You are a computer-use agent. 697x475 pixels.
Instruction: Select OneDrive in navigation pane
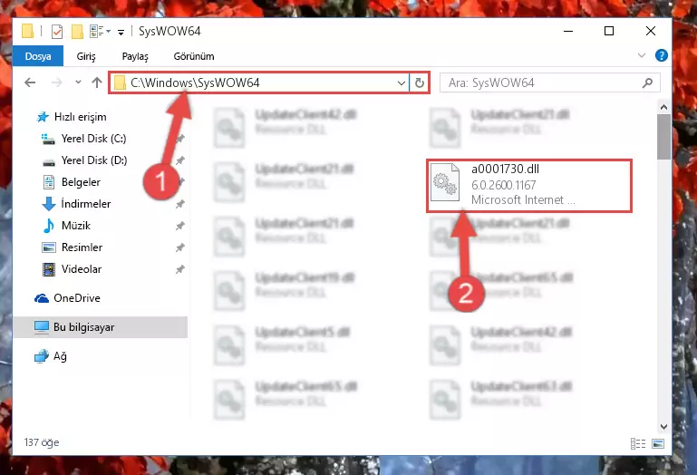67,298
